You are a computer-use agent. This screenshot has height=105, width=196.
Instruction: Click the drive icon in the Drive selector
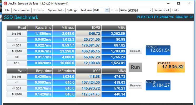pos(122,10)
